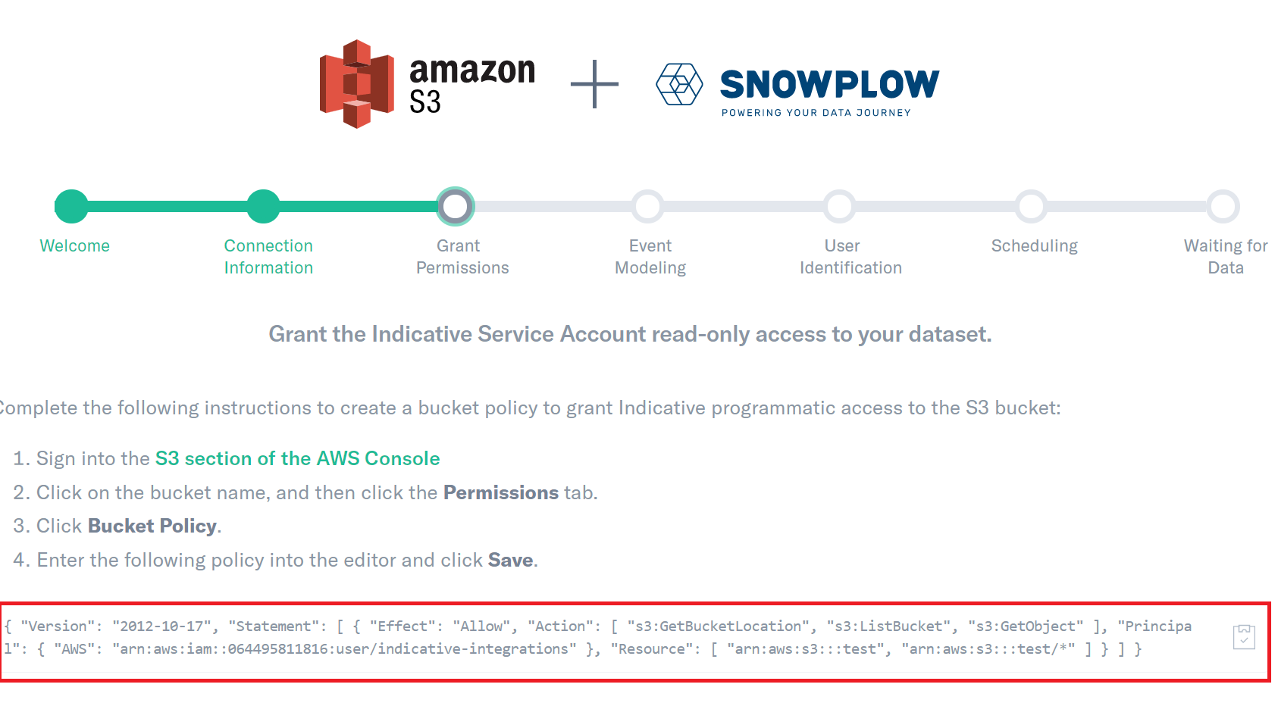The height and width of the screenshot is (703, 1278).
Task: Click the plus sign between the logos
Action: [594, 84]
